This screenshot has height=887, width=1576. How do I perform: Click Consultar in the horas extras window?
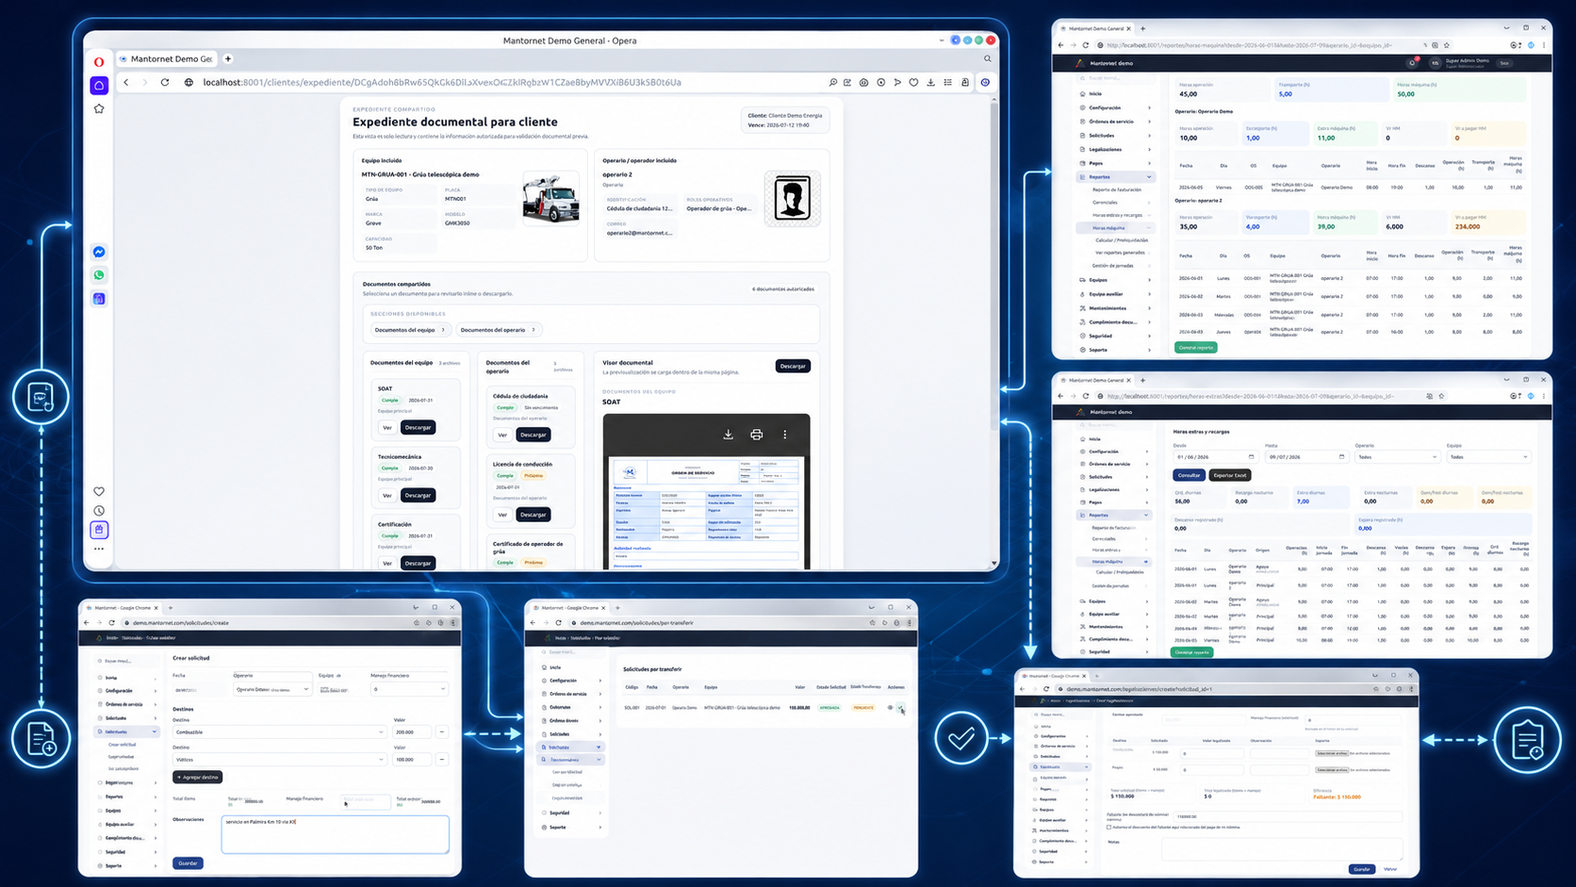pos(1189,475)
